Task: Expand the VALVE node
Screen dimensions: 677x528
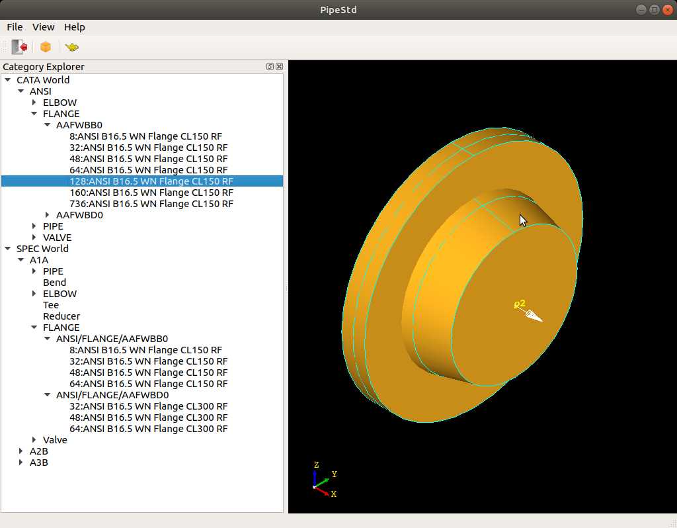Action: coord(34,237)
